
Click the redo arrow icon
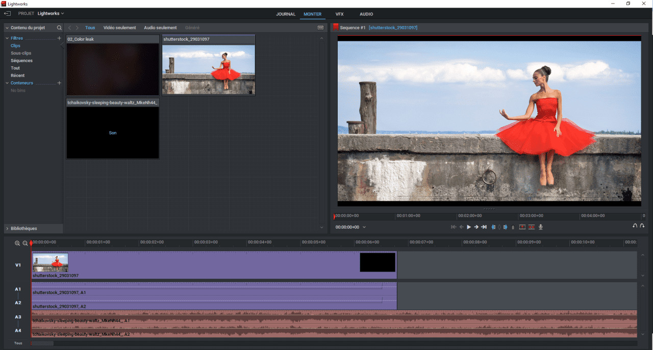point(642,226)
